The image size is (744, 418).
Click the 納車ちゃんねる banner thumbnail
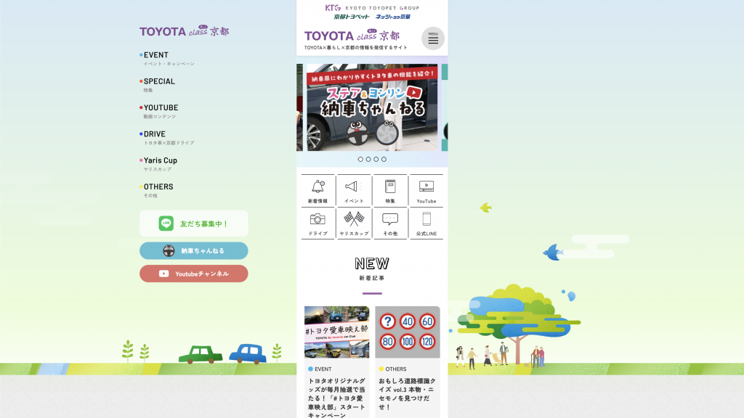pyautogui.click(x=372, y=107)
